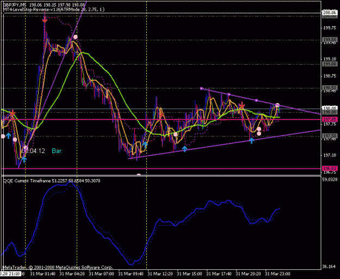Click the 200.06 price label on the scale
340x279 pixels.
pyautogui.click(x=330, y=13)
